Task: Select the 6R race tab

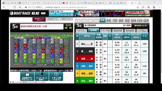Action: (x=109, y=21)
